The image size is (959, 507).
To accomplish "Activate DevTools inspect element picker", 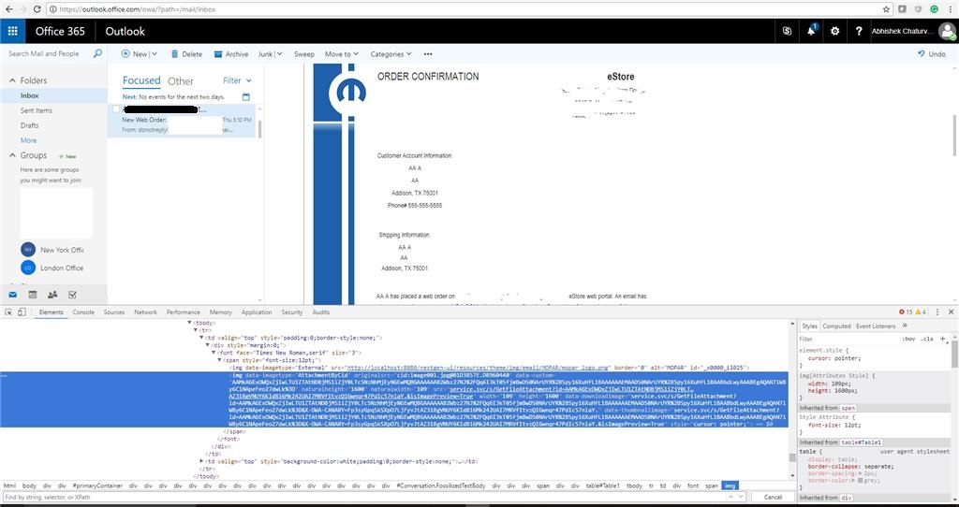I will (x=8, y=311).
